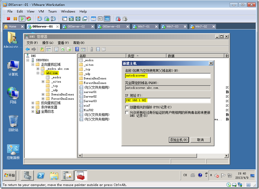The image size is (259, 189).
Task: Open the VMware snapshot manager icon
Action: click(53, 19)
